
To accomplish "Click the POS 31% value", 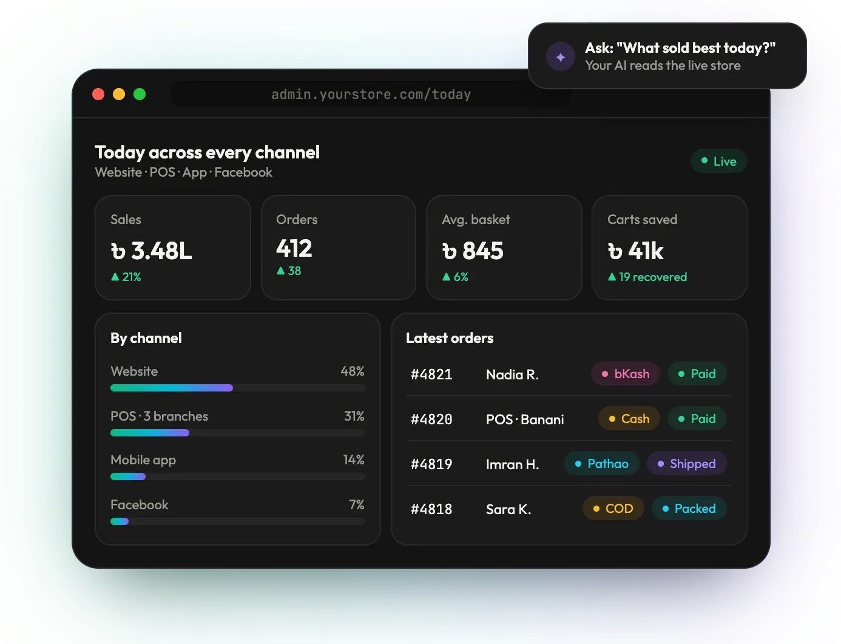I will coord(354,416).
